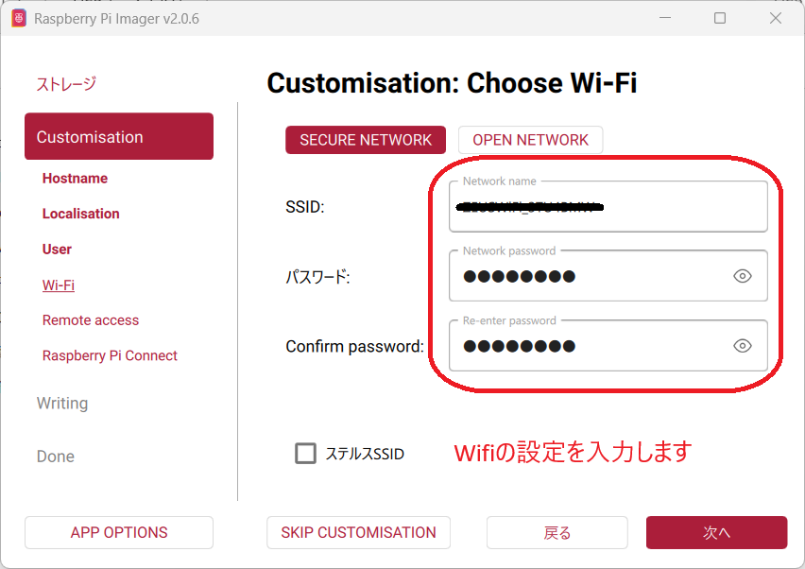Enable the ステルスSSID checkbox
The height and width of the screenshot is (569, 805).
(x=305, y=454)
